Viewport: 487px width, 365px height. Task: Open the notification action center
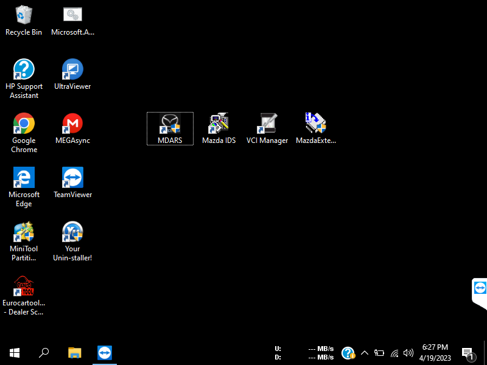[x=468, y=353]
